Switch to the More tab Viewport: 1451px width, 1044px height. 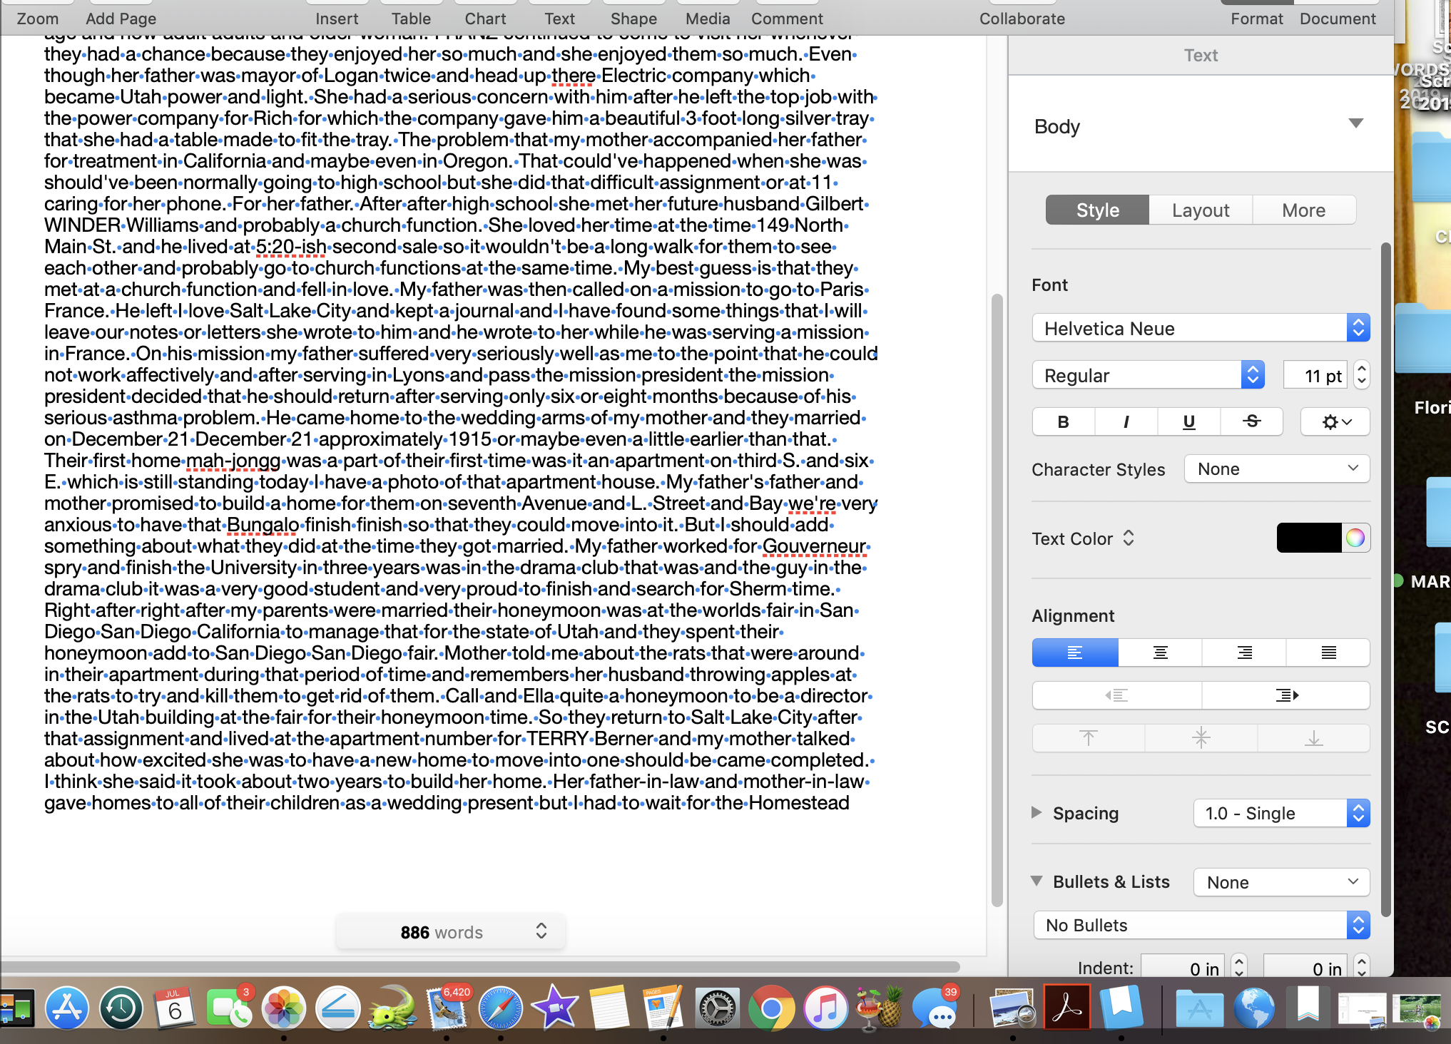click(x=1303, y=210)
